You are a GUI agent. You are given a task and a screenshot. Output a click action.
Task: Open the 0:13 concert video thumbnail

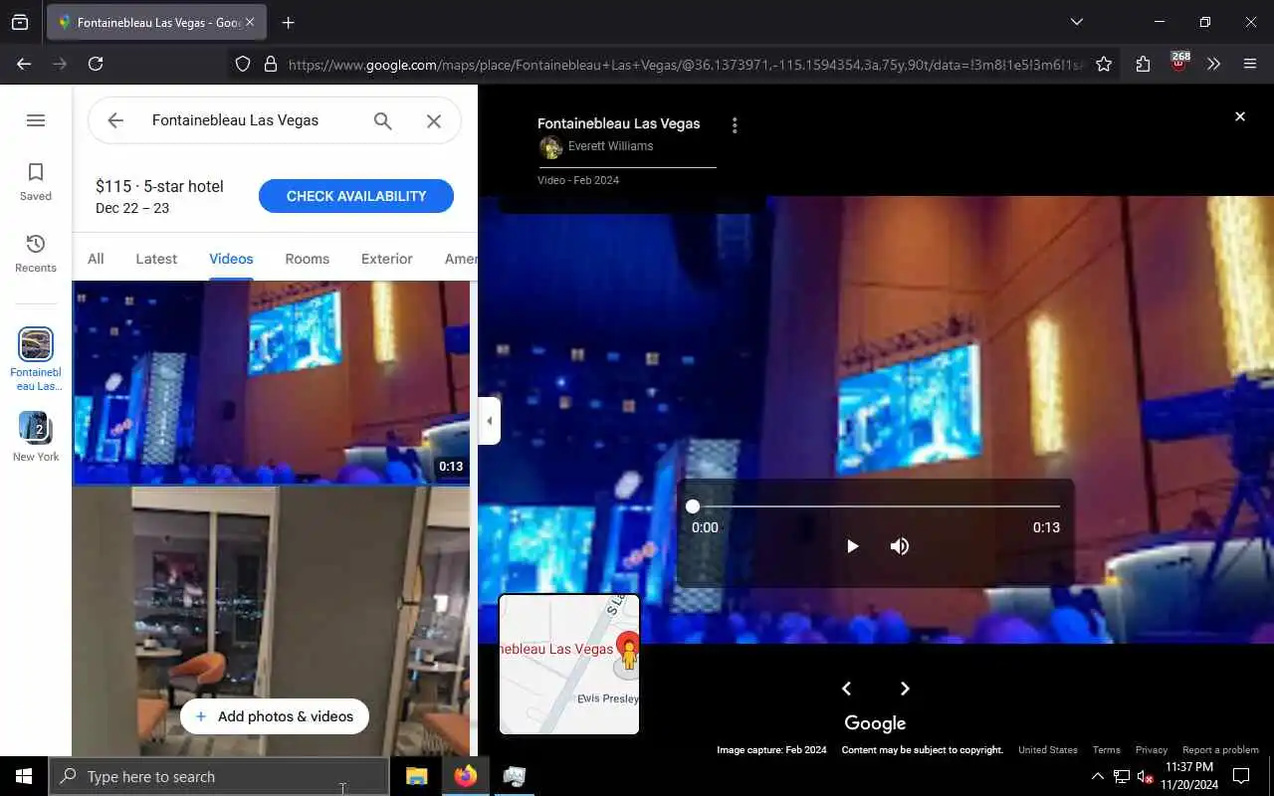[271, 382]
